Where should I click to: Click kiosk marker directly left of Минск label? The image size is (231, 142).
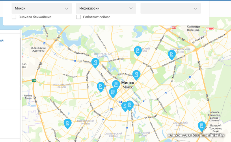[116, 85]
